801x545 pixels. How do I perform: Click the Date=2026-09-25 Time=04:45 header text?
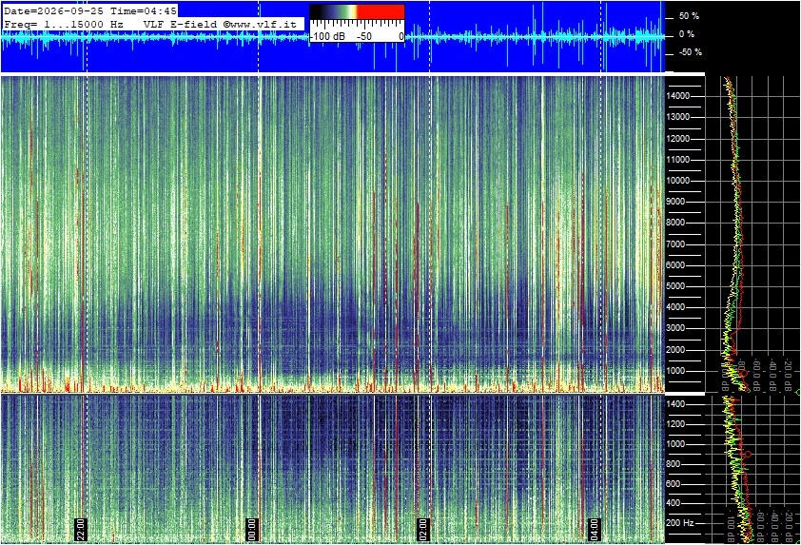point(90,10)
